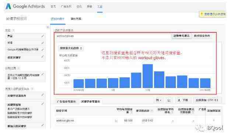Click the 60,500 monthly search value
The height and width of the screenshot is (138, 230).
128,121
